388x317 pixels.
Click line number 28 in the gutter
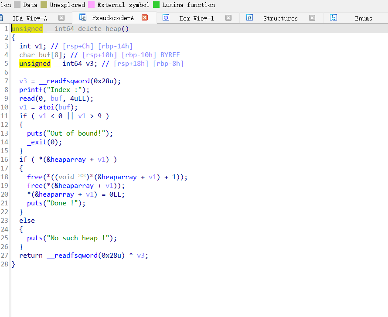4,264
